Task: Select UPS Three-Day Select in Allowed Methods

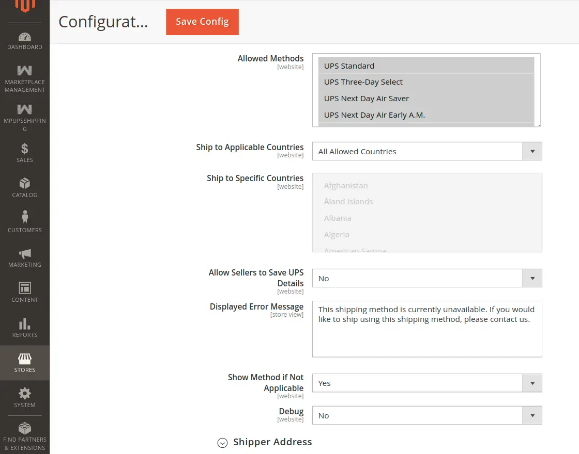Action: [362, 82]
